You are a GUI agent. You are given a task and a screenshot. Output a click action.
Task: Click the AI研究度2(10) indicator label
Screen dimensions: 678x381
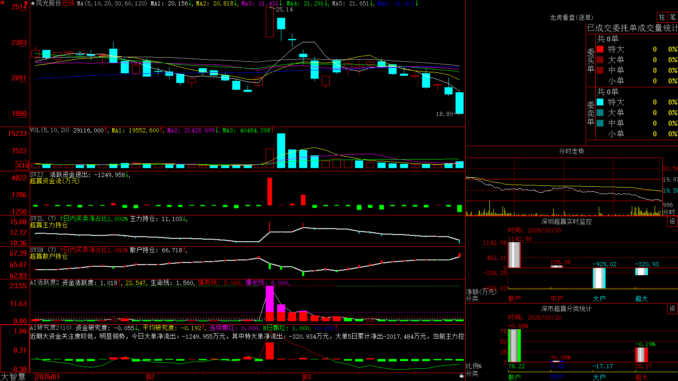[51, 328]
